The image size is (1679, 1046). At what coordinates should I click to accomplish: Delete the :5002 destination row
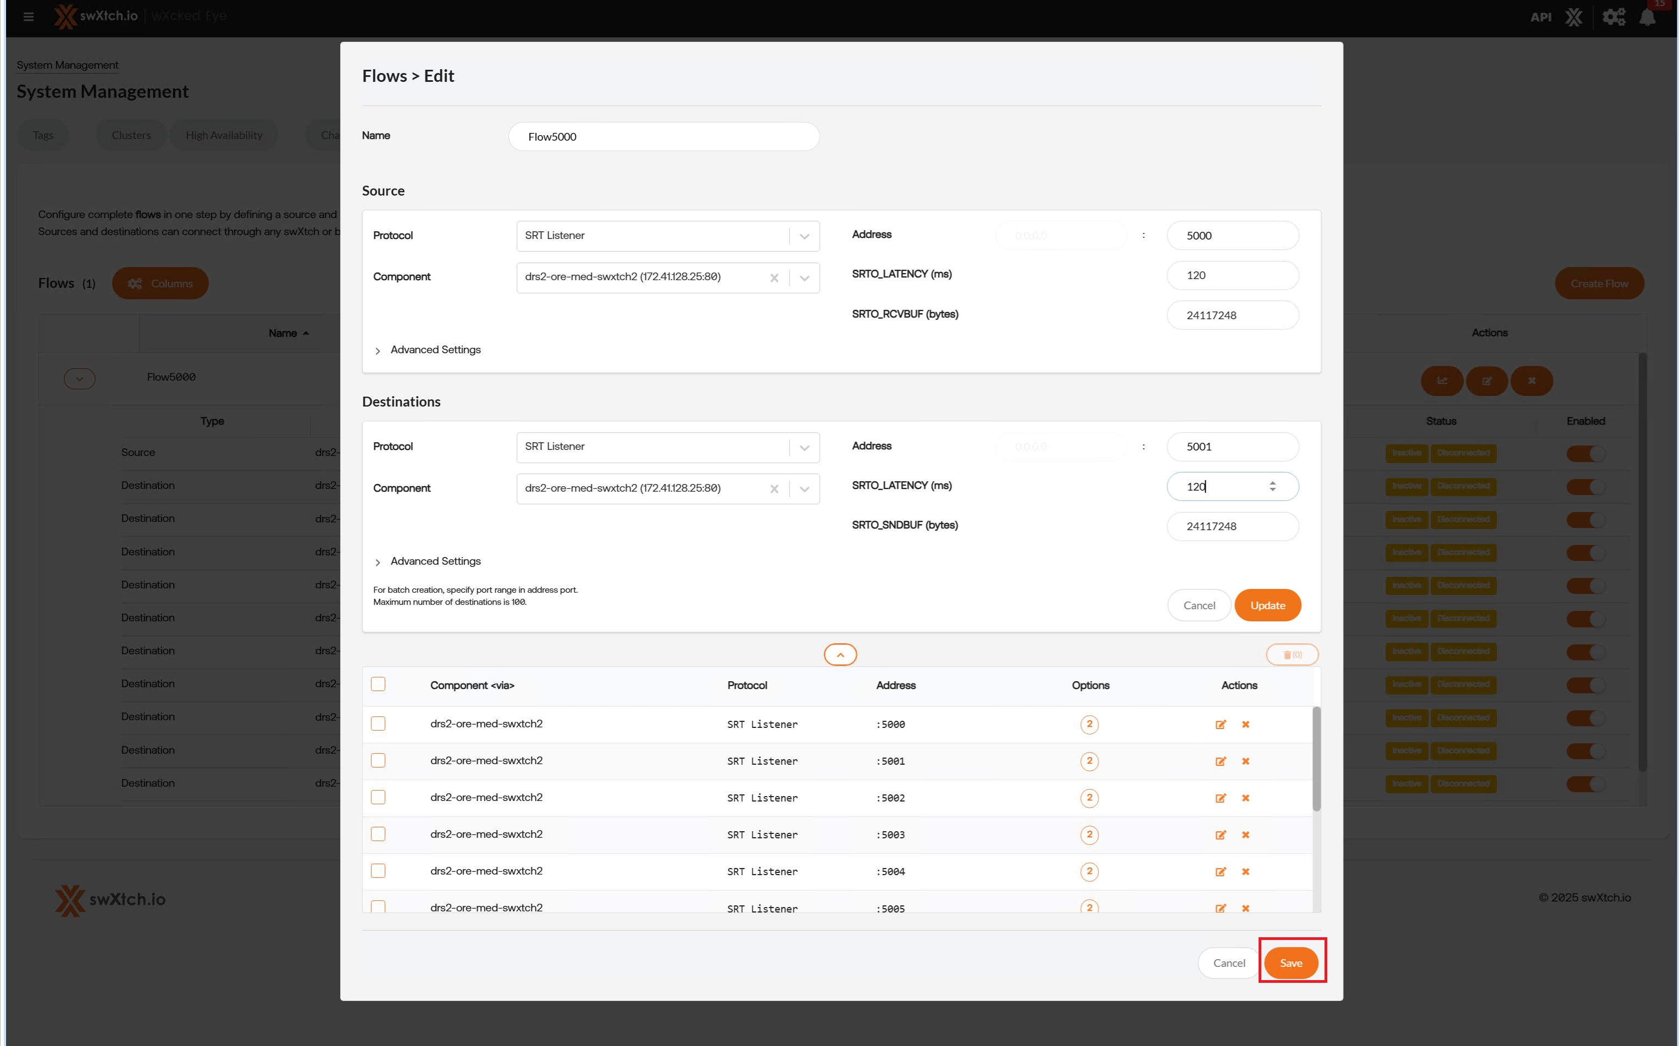(1245, 798)
